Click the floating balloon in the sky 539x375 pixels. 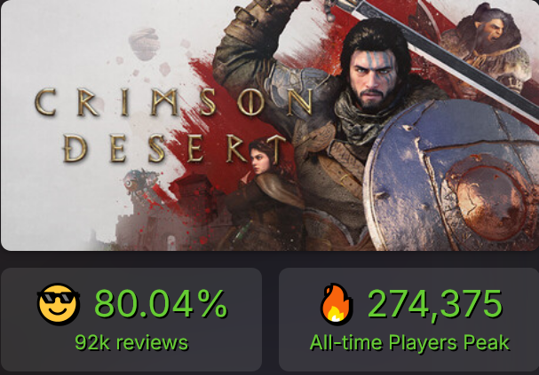click(x=144, y=44)
